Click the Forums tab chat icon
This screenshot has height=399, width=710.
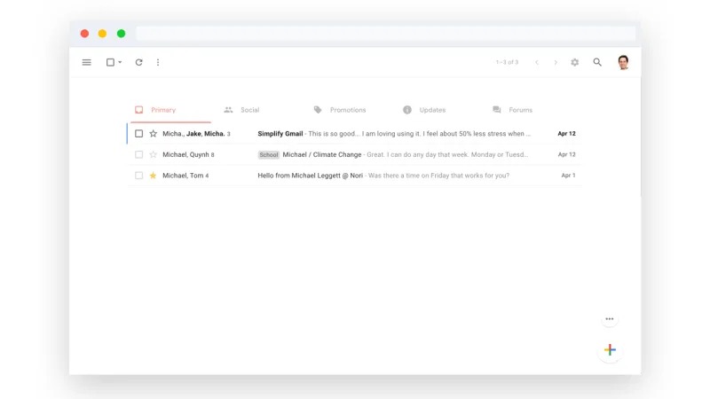(497, 110)
